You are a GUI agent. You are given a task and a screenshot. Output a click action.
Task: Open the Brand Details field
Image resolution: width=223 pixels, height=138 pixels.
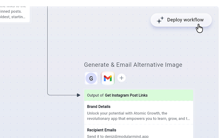click(139, 113)
